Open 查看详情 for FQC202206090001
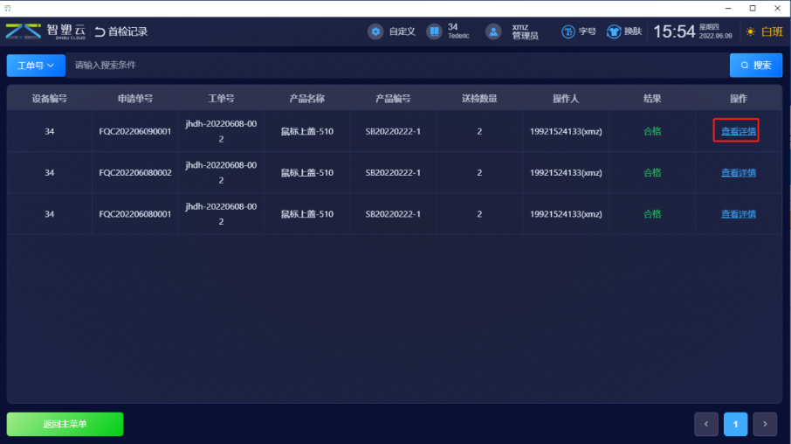Screen dimensions: 791x444 tap(738, 131)
